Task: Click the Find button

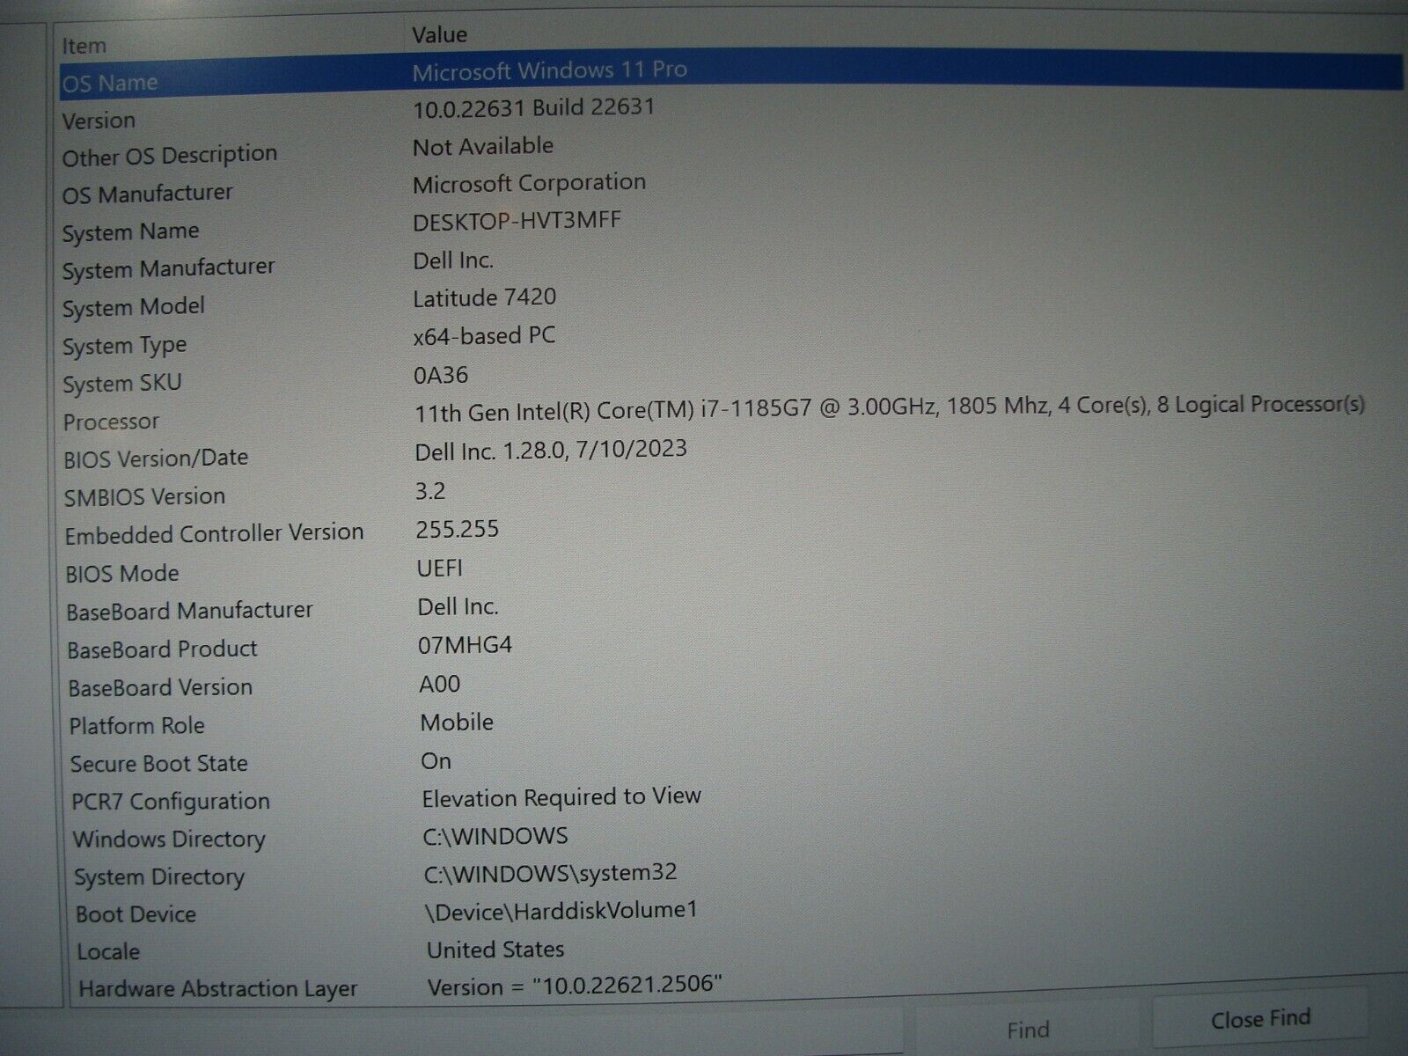Action: (1028, 1026)
